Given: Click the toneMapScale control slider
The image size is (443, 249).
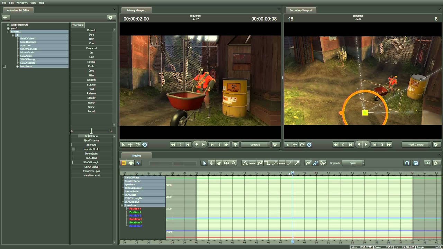Looking at the screenshot, I should 91,149.
